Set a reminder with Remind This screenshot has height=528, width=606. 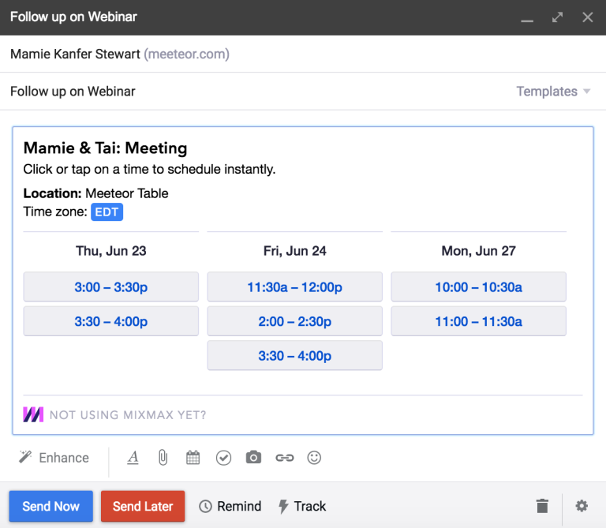pos(230,506)
